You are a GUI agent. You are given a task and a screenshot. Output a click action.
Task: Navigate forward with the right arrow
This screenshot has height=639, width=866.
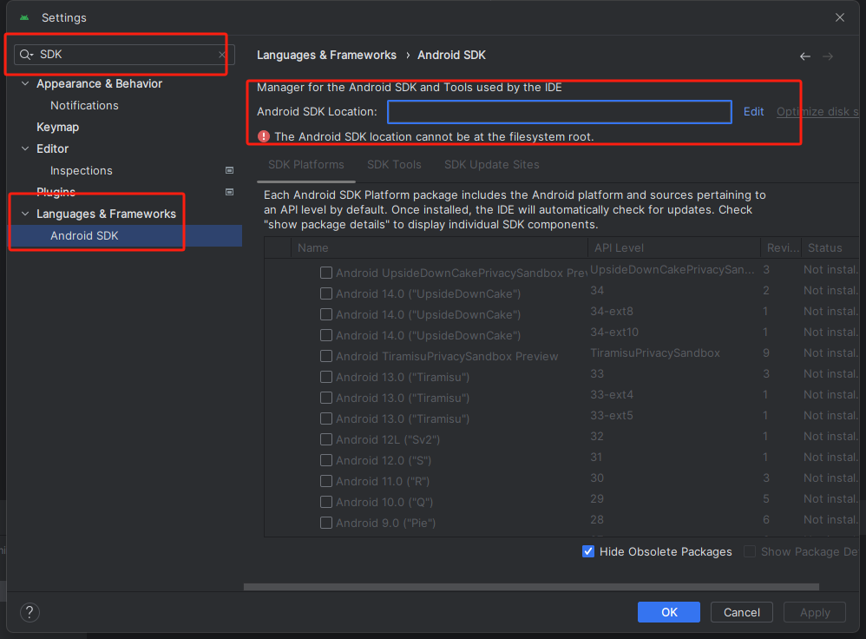click(x=828, y=56)
